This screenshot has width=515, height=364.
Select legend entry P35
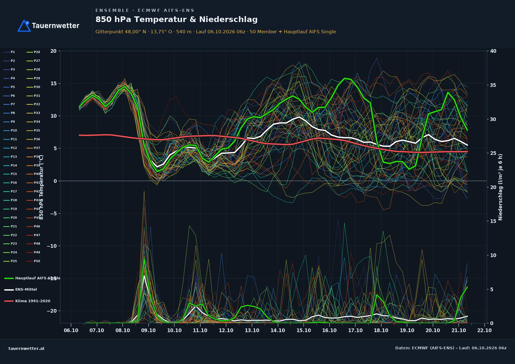[x=33, y=130]
